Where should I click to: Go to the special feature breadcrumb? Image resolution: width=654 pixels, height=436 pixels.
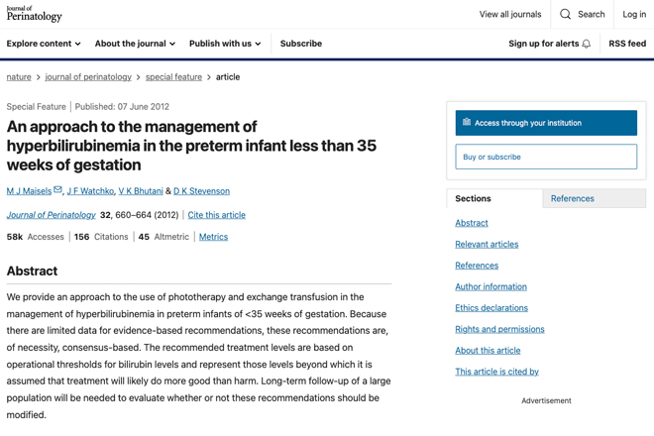(x=173, y=76)
